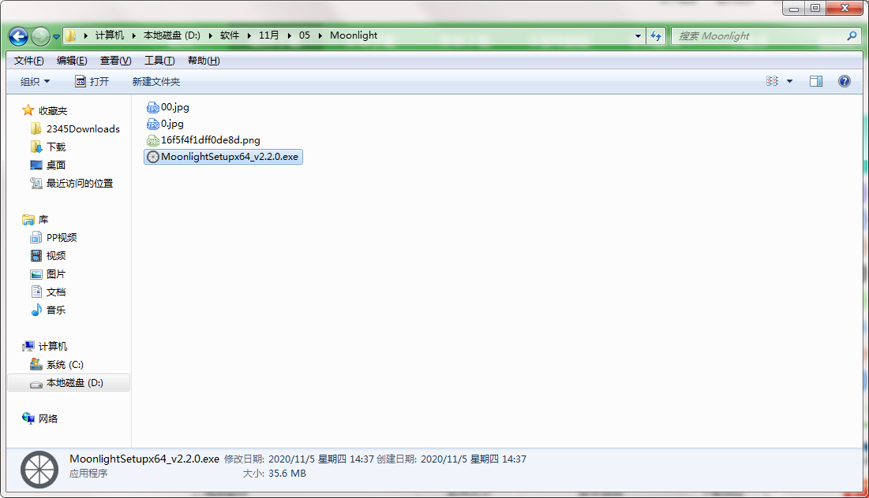The width and height of the screenshot is (869, 498).
Task: Open the 组织 dropdown menu
Action: click(x=36, y=81)
